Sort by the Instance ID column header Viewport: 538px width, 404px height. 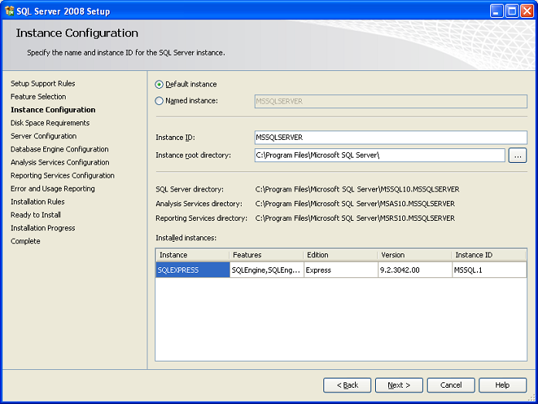pos(489,255)
